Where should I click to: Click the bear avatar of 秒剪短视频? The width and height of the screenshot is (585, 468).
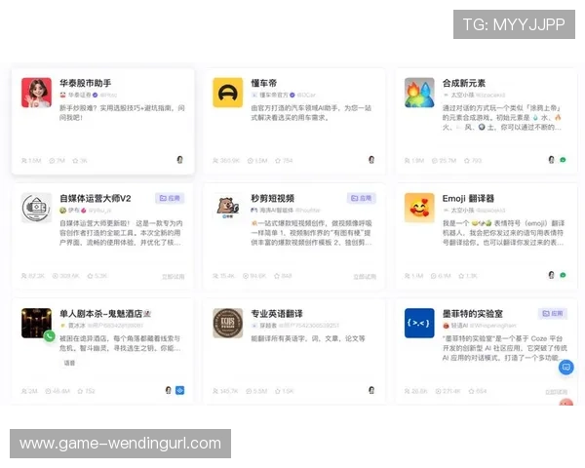pyautogui.click(x=227, y=208)
